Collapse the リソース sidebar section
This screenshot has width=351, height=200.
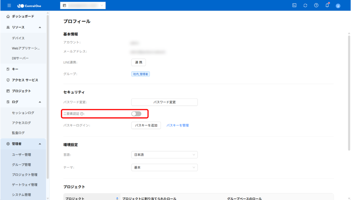click(40, 27)
